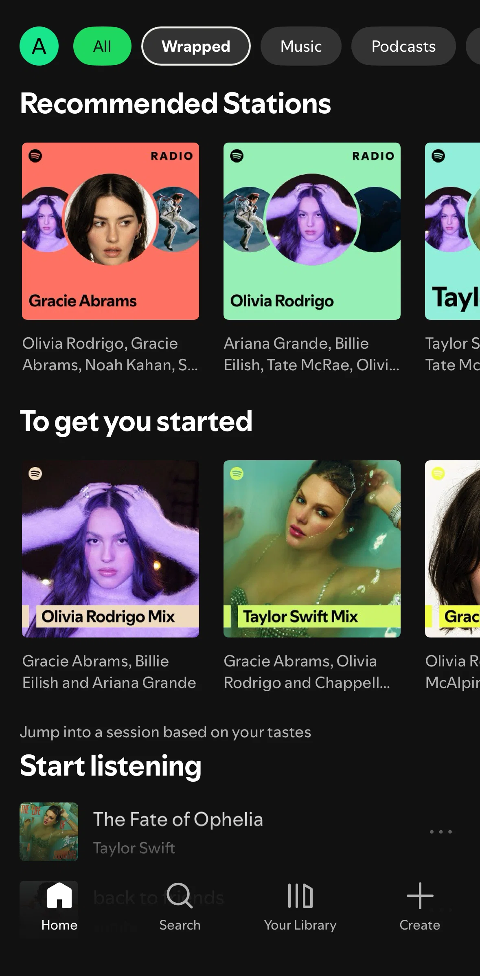Image resolution: width=480 pixels, height=976 pixels.
Task: Select the All filter chip
Action: tap(102, 46)
